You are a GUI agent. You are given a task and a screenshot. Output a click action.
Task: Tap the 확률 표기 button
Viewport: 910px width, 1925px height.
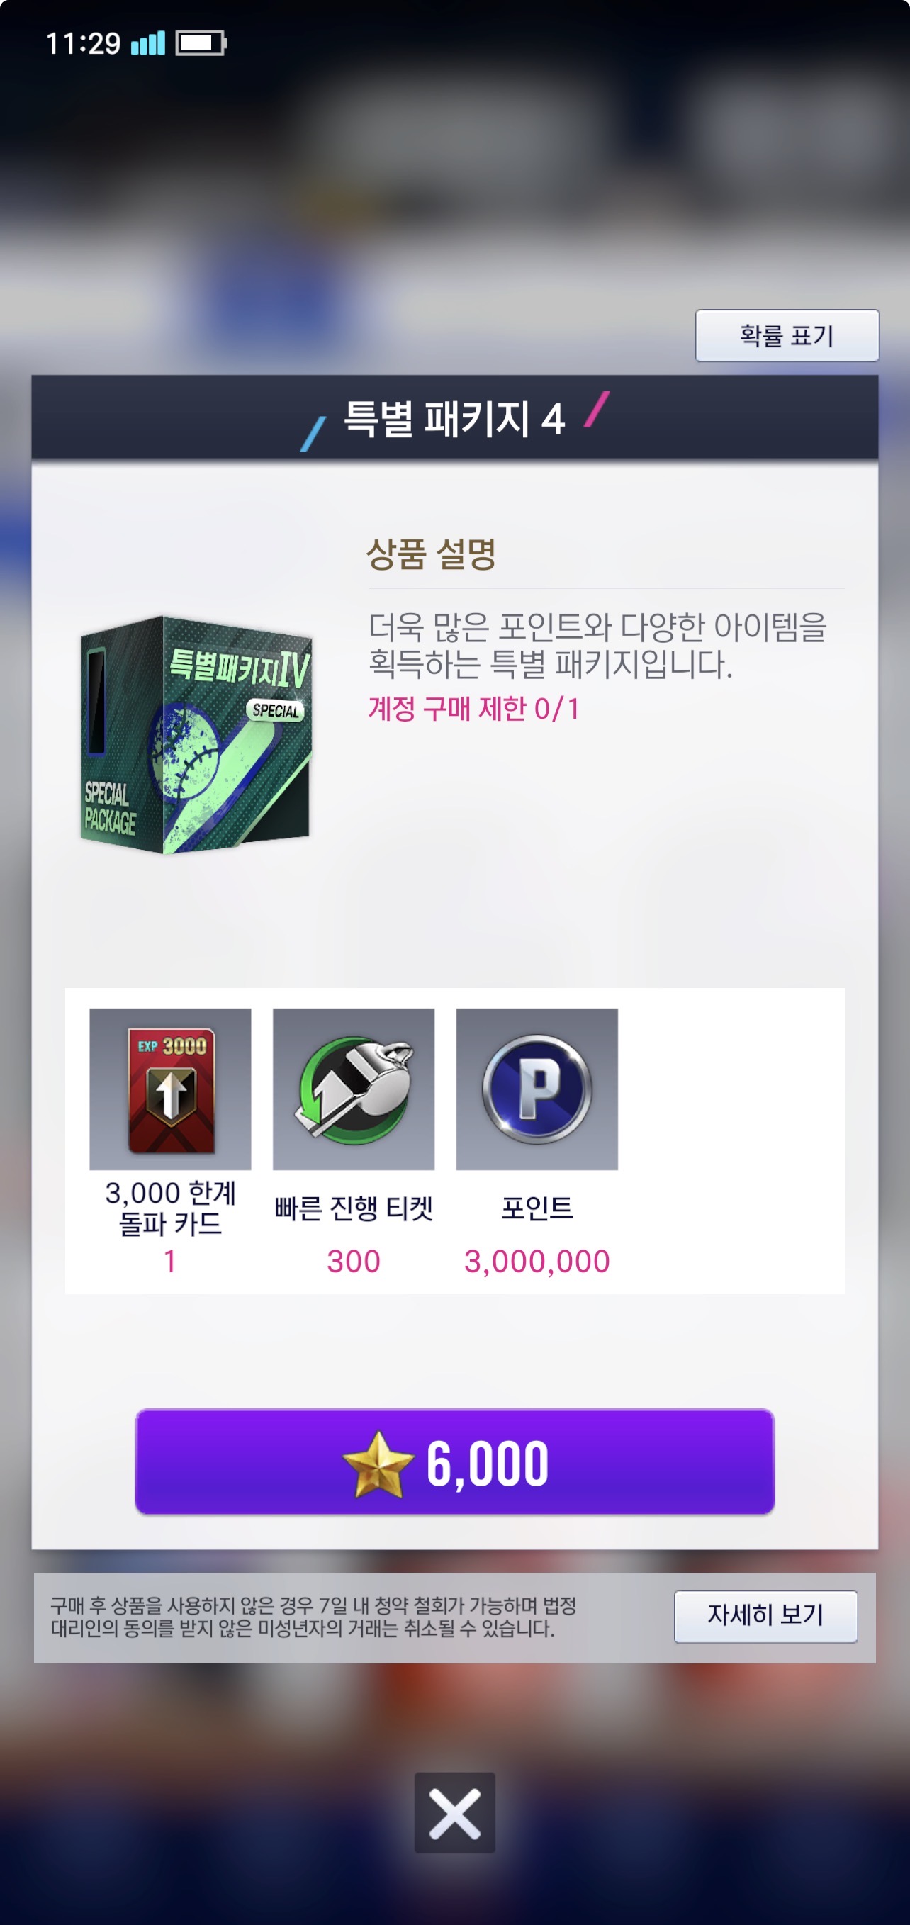pyautogui.click(x=787, y=335)
